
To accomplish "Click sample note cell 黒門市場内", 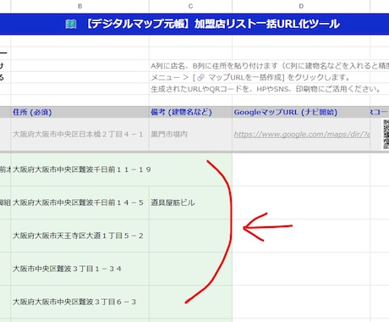I will (x=190, y=135).
